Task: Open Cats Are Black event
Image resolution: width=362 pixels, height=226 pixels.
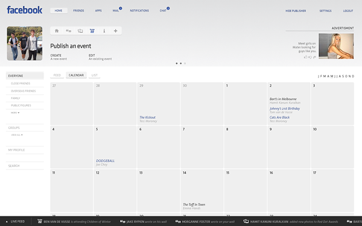Action: 279,118
